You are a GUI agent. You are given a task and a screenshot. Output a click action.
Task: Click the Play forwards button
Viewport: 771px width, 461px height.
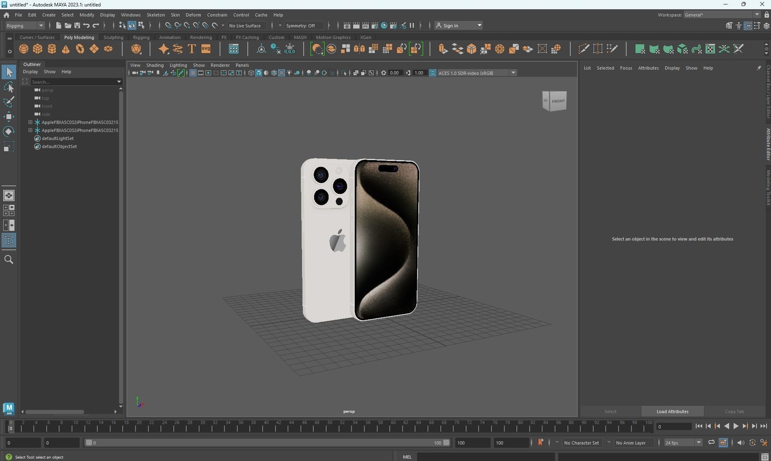tap(736, 426)
